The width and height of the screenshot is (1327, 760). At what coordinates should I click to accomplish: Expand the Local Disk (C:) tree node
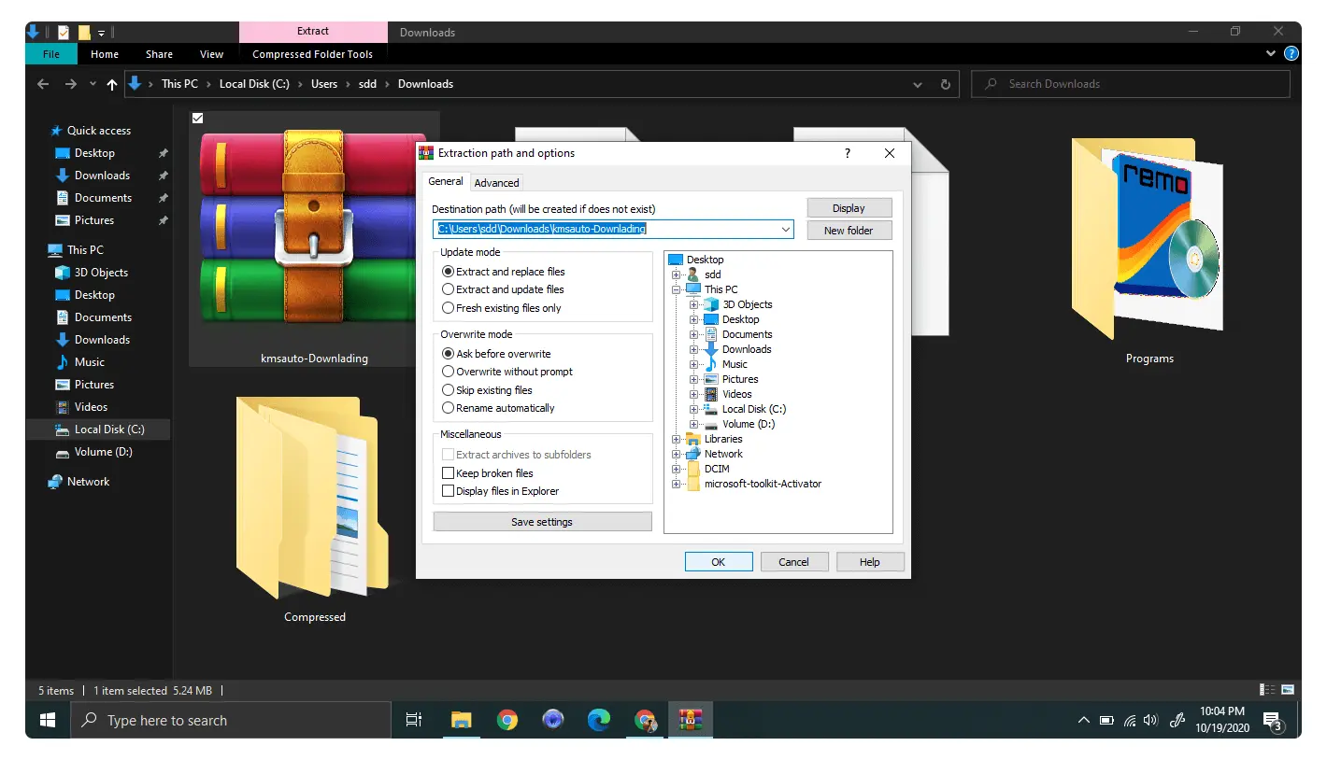coord(694,409)
